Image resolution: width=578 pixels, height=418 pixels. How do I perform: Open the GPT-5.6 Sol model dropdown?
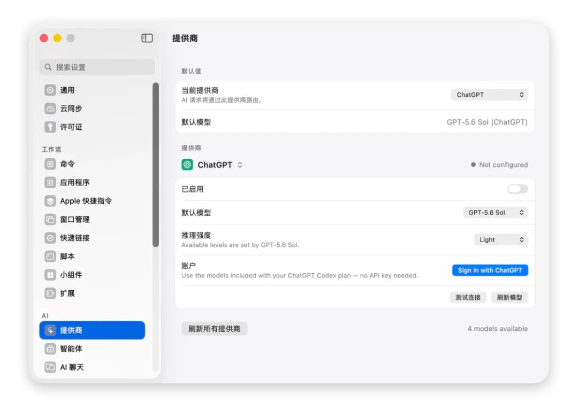tap(496, 213)
